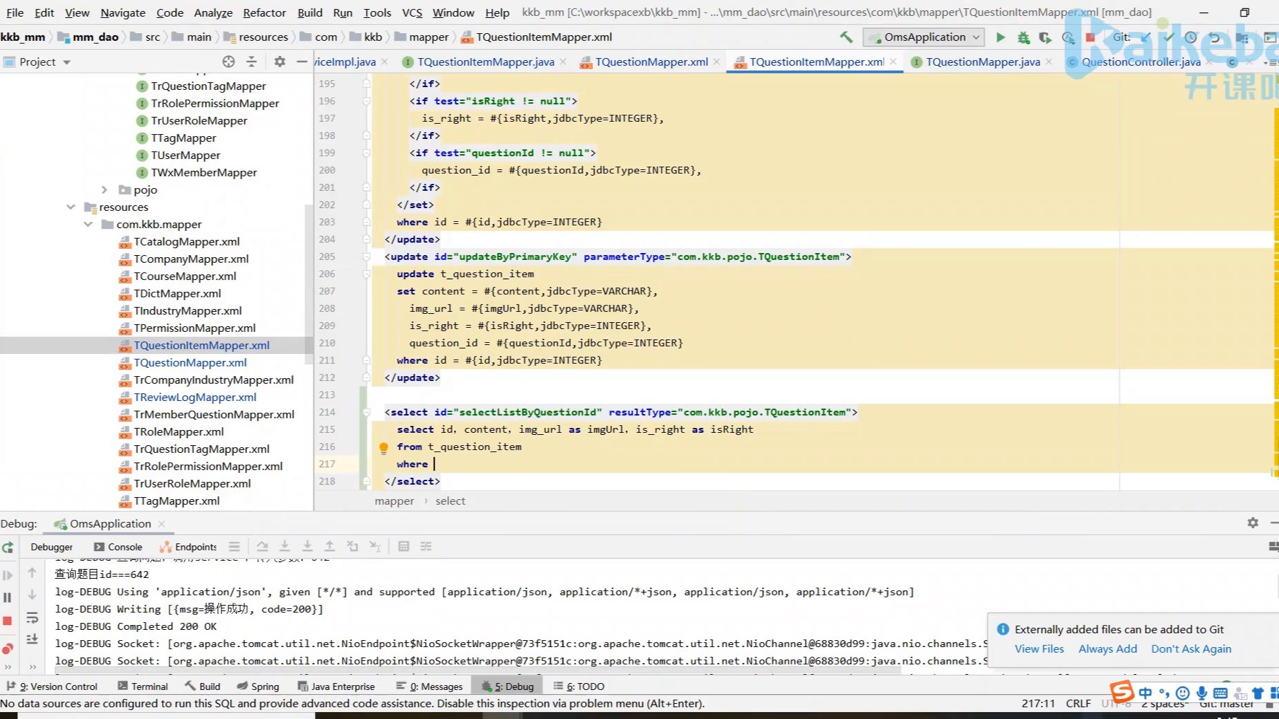Collapse the com.kkb.mapper folder
The width and height of the screenshot is (1279, 719).
88,224
